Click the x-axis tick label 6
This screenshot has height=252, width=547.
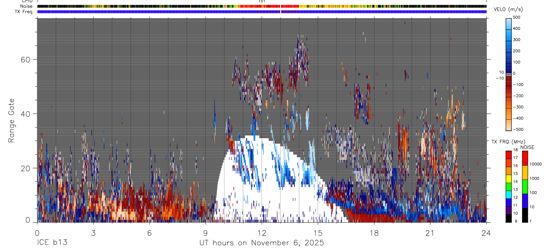pos(149,233)
